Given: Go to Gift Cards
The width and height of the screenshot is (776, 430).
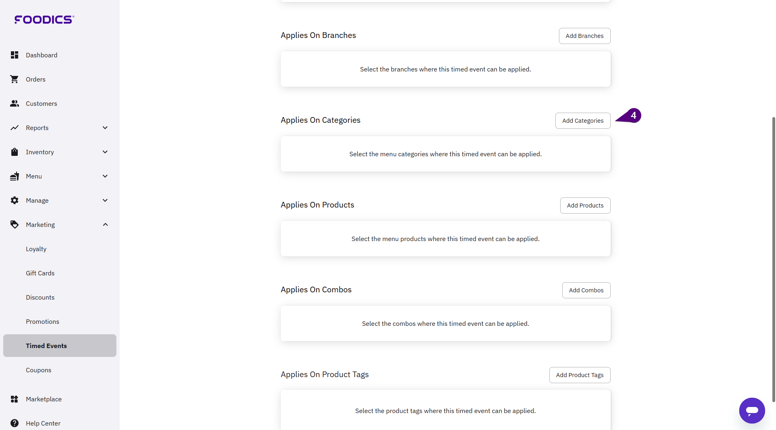Looking at the screenshot, I should [40, 273].
